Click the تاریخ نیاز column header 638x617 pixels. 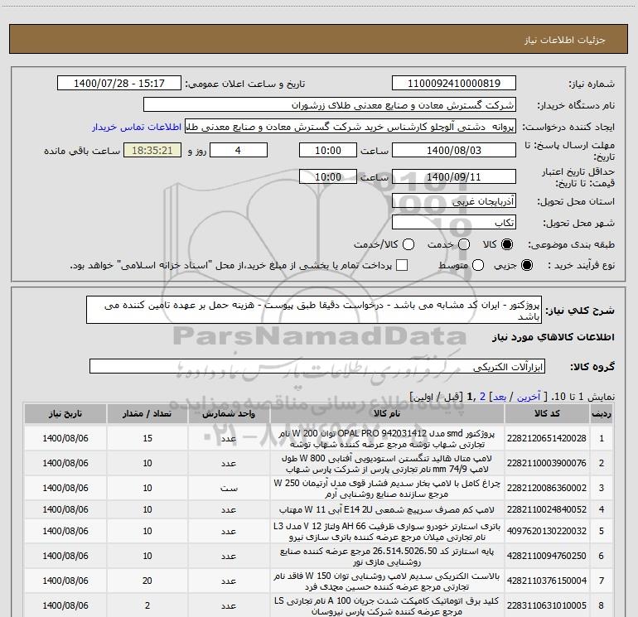65,413
